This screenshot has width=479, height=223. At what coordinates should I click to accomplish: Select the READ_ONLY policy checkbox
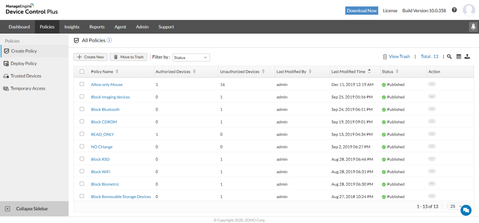[x=82, y=134]
